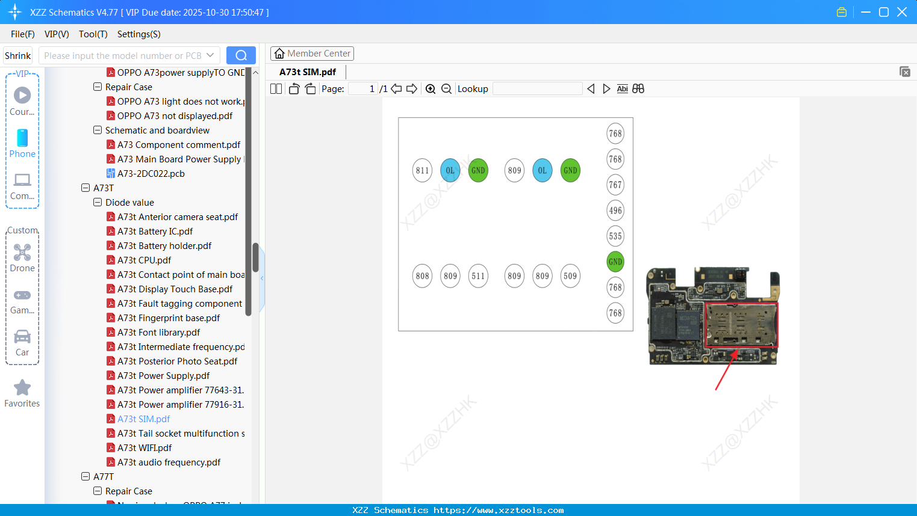Open A73t WIFI.pdf

coord(145,448)
